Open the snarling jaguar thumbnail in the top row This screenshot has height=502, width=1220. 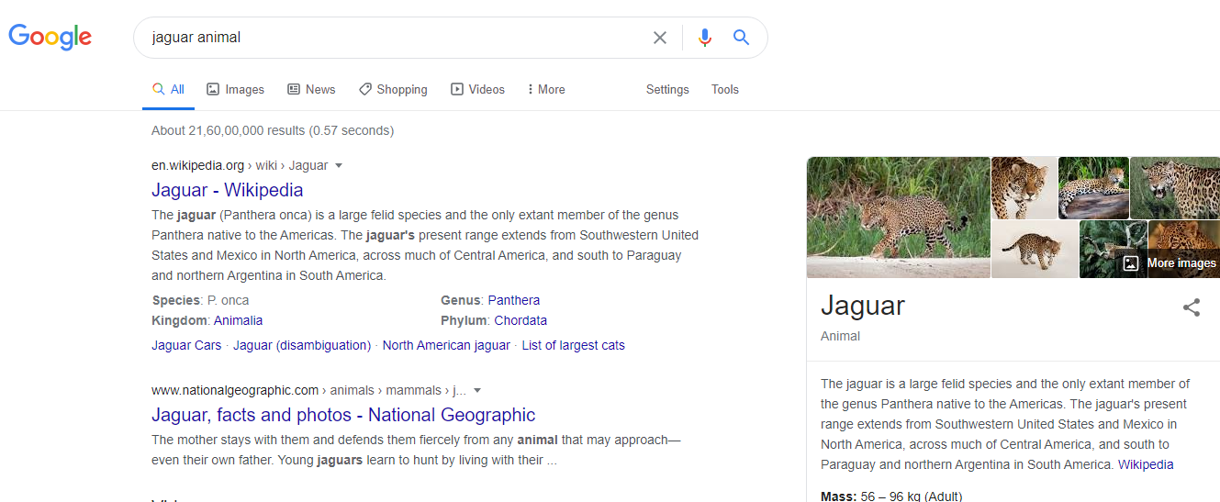tap(1175, 187)
